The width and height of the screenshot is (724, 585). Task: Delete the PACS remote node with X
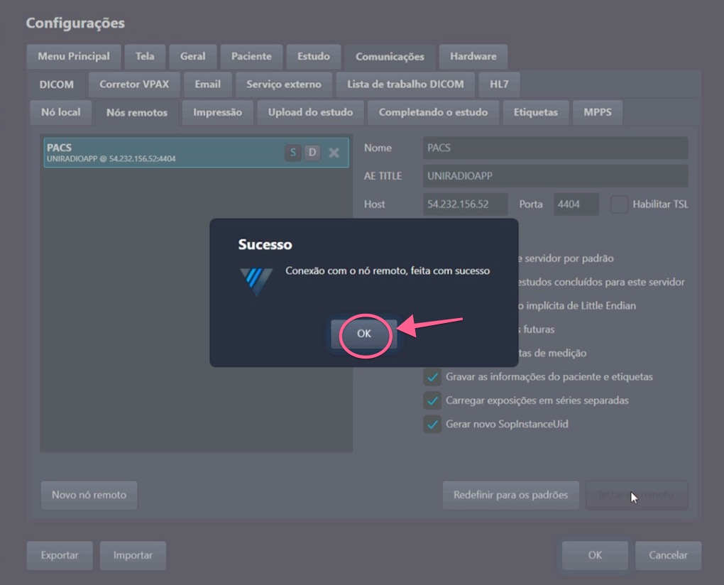point(334,153)
